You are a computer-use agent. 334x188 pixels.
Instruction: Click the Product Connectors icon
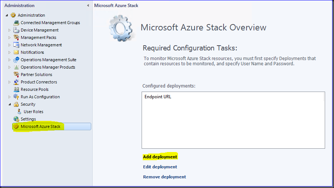tap(16, 82)
